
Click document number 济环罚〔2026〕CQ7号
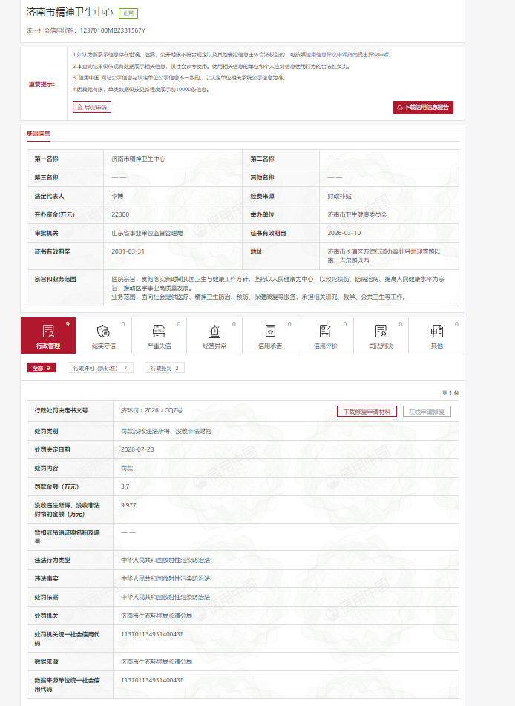tap(151, 410)
